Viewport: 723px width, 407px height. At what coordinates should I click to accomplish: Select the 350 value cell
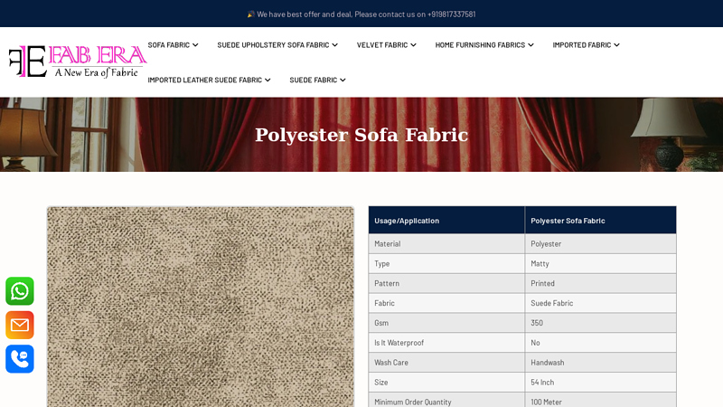click(600, 323)
